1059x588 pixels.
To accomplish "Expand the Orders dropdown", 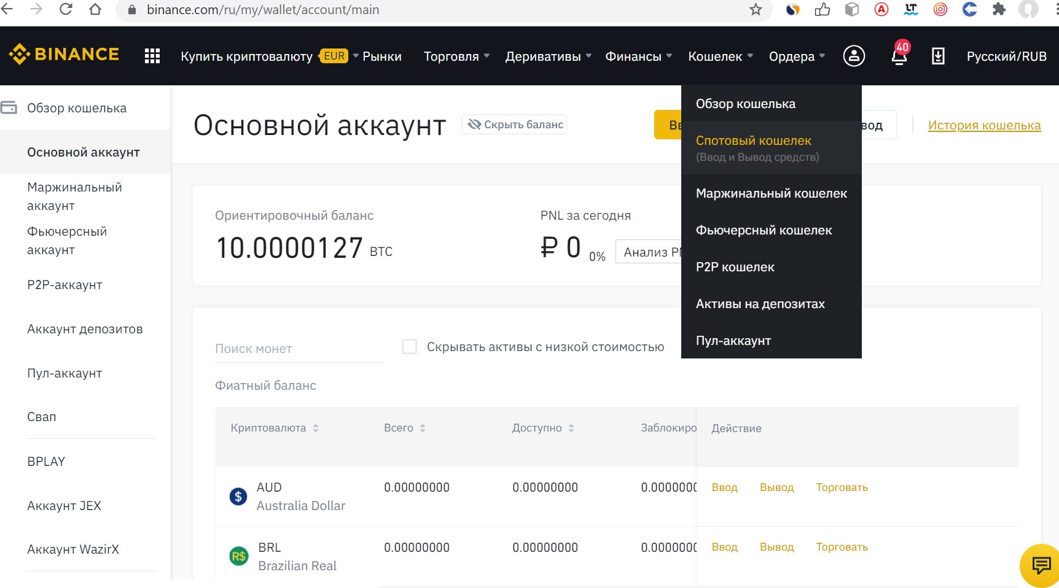I will (797, 56).
